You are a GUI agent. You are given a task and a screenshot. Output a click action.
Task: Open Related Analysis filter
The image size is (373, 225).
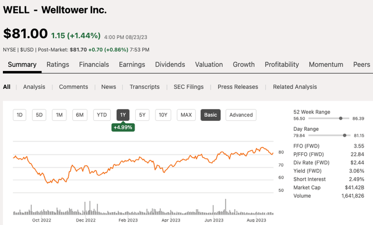point(295,87)
